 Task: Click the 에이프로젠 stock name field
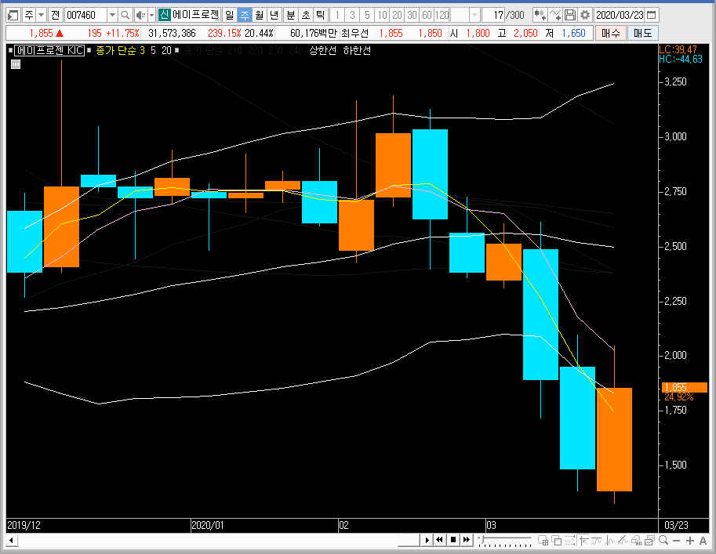tap(195, 15)
